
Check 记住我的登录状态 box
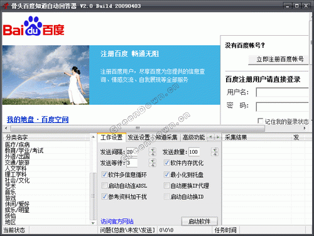click(x=261, y=121)
